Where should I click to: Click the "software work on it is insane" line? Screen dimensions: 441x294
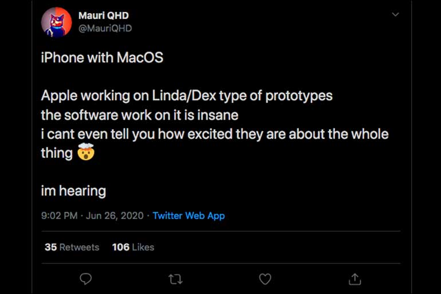(x=139, y=114)
